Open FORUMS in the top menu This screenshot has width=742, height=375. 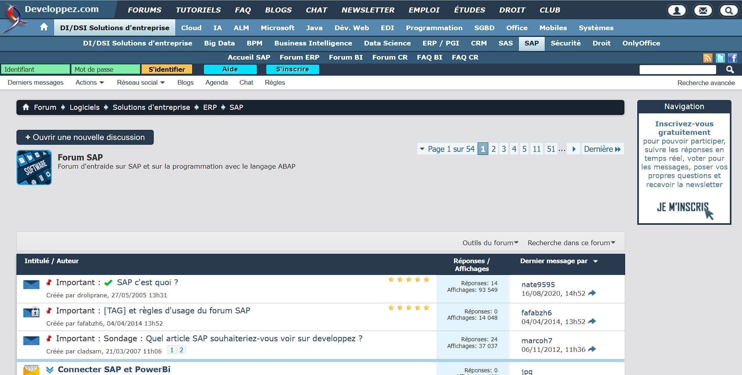pyautogui.click(x=144, y=10)
